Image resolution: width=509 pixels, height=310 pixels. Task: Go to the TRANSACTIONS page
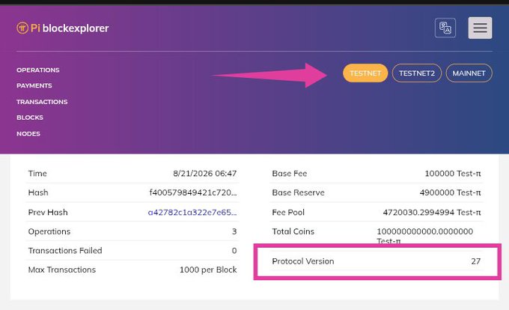[x=42, y=102]
